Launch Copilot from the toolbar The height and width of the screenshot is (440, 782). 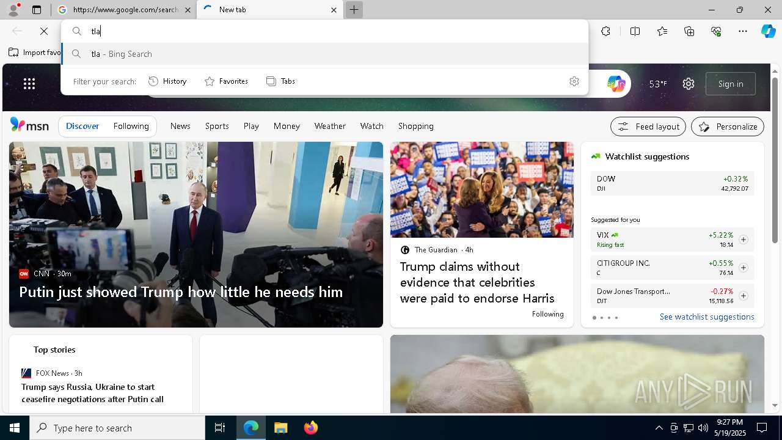tap(768, 31)
